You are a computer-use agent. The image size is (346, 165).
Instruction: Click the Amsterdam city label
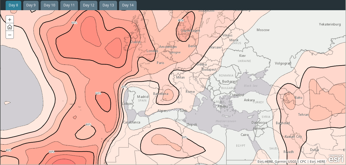click(x=168, y=47)
